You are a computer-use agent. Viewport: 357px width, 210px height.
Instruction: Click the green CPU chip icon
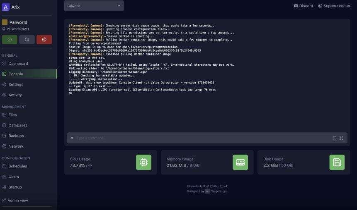pos(143,162)
